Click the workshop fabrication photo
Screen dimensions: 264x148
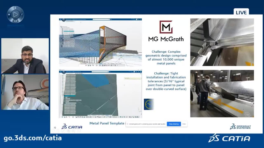click(222, 94)
